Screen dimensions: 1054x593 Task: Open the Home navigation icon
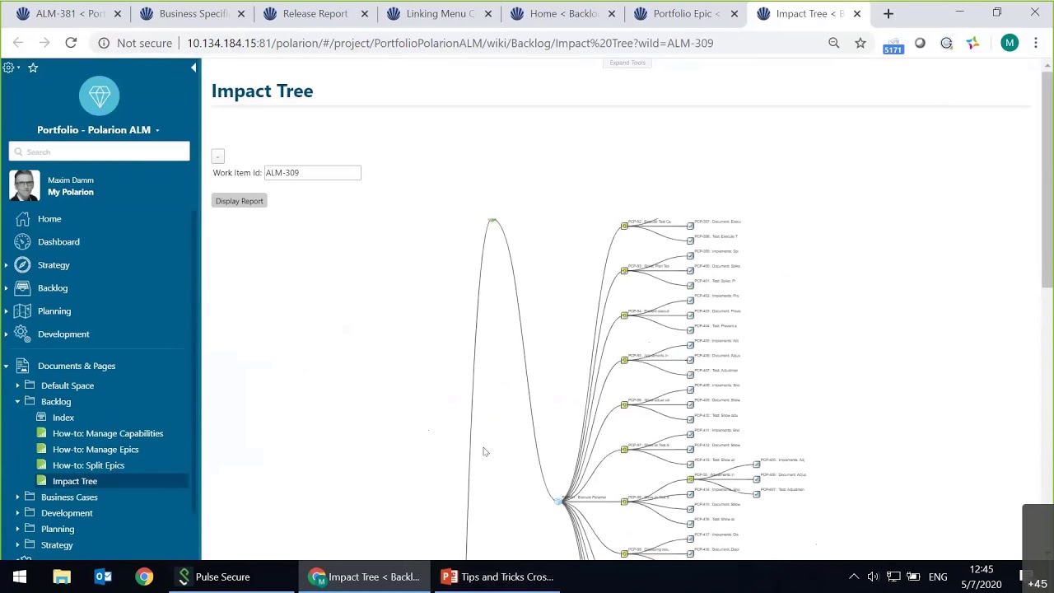click(x=22, y=219)
